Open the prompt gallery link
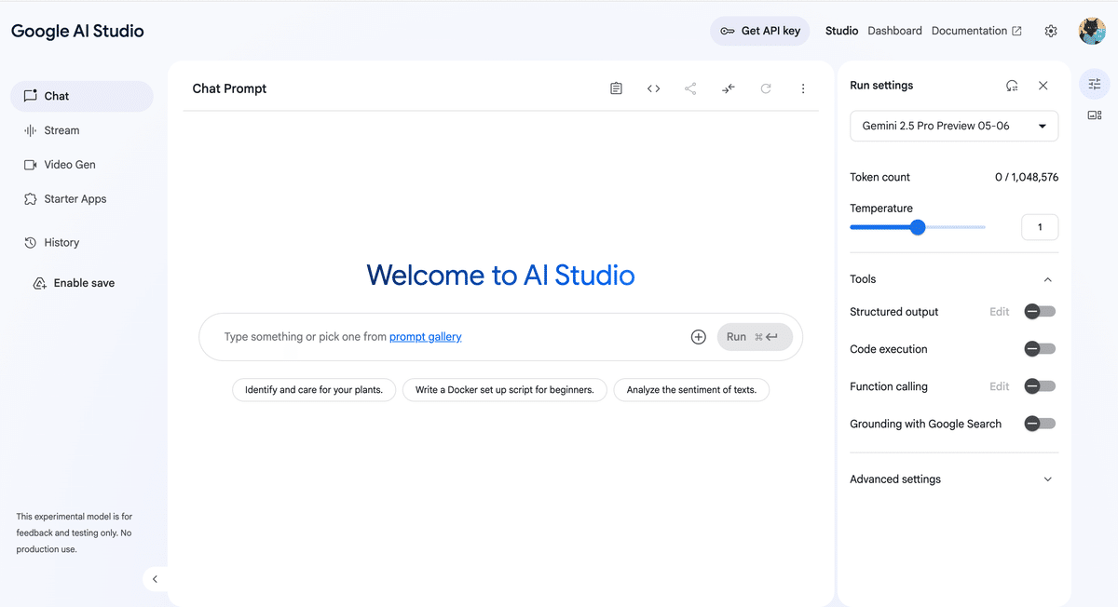 click(425, 337)
